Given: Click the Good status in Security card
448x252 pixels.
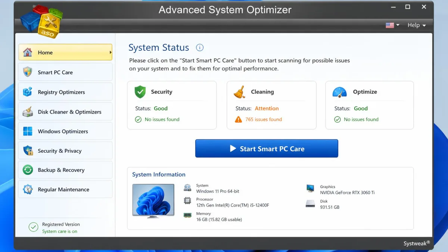Looking at the screenshot, I should 161,108.
